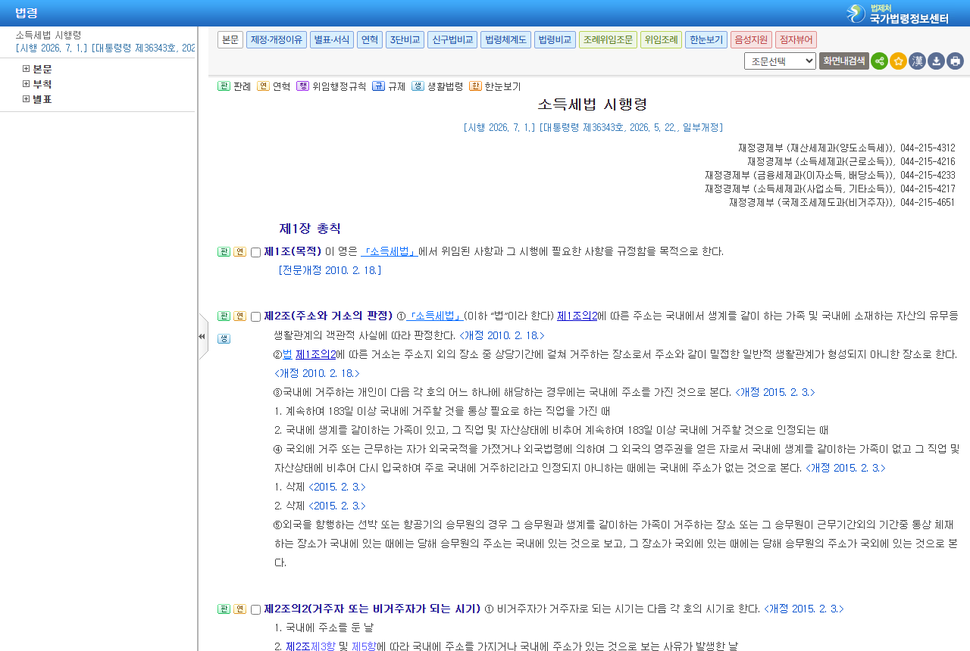Check the box for 제2조의2(거주자 또는 비거주자가 되는 시기)
Viewport: 970px width, 651px height.
tap(255, 610)
